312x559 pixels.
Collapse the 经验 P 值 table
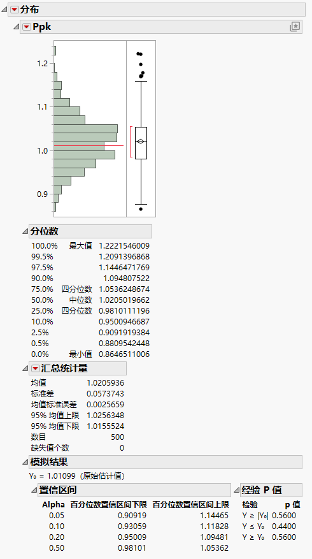[237, 490]
